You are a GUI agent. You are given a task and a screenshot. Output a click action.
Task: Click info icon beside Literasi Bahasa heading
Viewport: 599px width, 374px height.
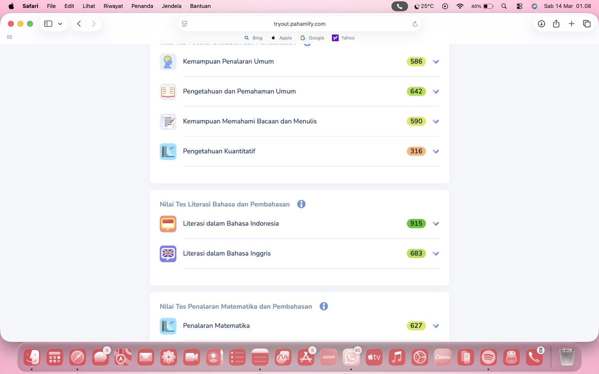(x=301, y=204)
